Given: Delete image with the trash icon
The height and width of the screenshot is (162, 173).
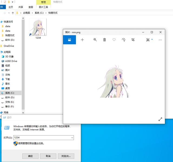Looking at the screenshot, I should (105, 40).
